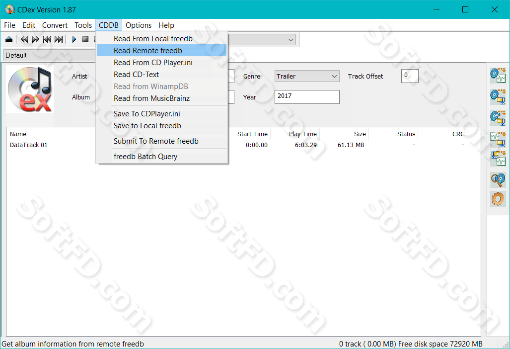
Task: Skip to previous track in toolbar
Action: point(47,39)
